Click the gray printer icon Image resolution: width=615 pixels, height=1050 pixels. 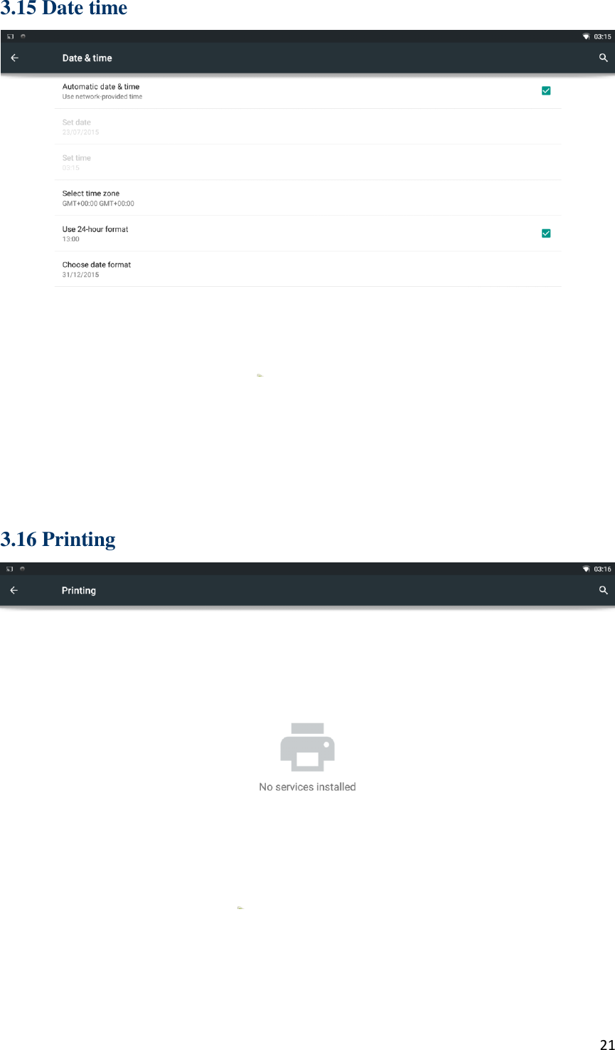tap(307, 747)
